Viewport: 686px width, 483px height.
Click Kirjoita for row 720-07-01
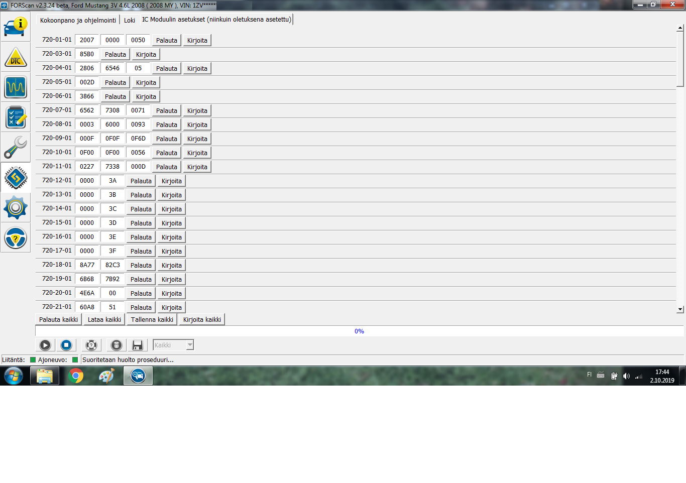click(x=197, y=111)
